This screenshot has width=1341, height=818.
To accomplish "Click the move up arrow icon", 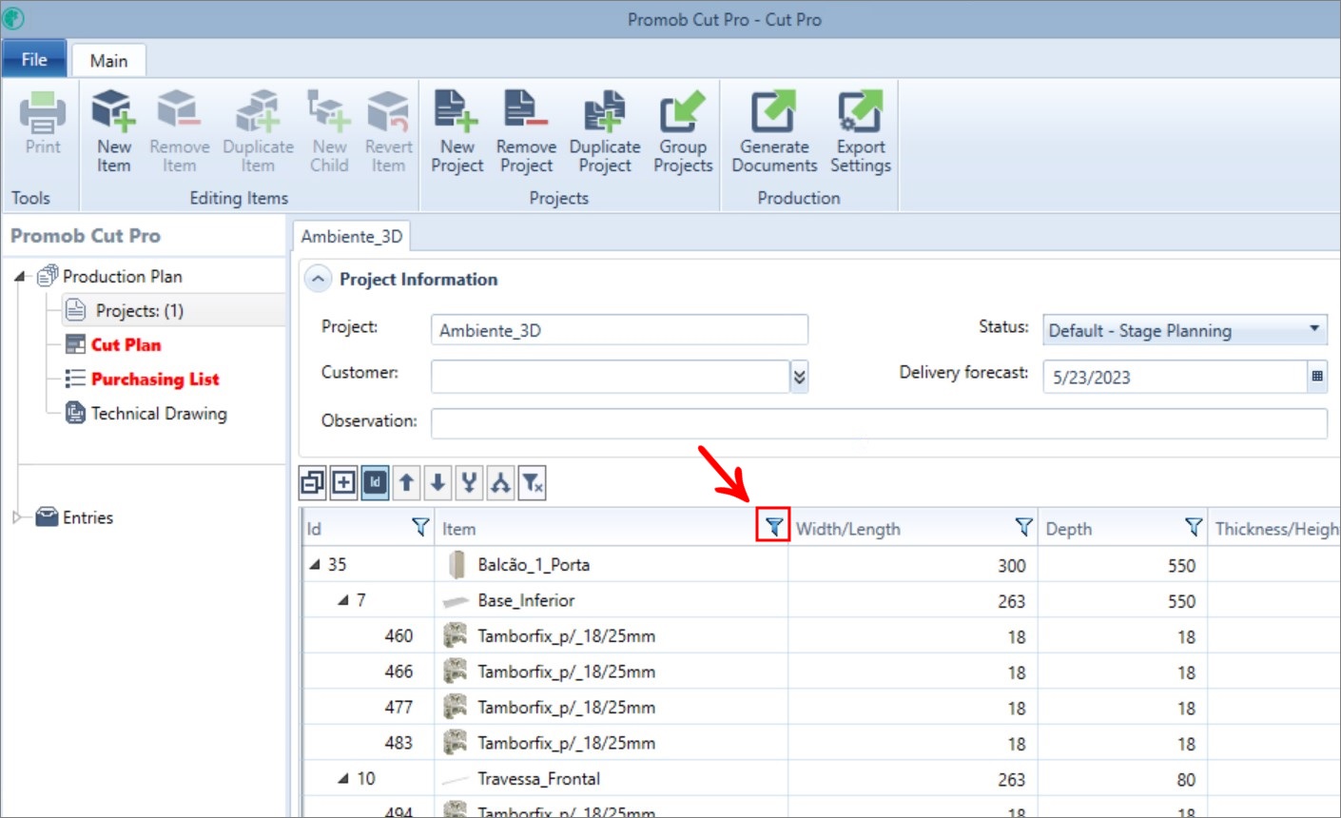I will click(406, 483).
